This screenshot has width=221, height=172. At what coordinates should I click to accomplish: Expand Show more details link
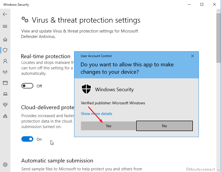pos(96,114)
